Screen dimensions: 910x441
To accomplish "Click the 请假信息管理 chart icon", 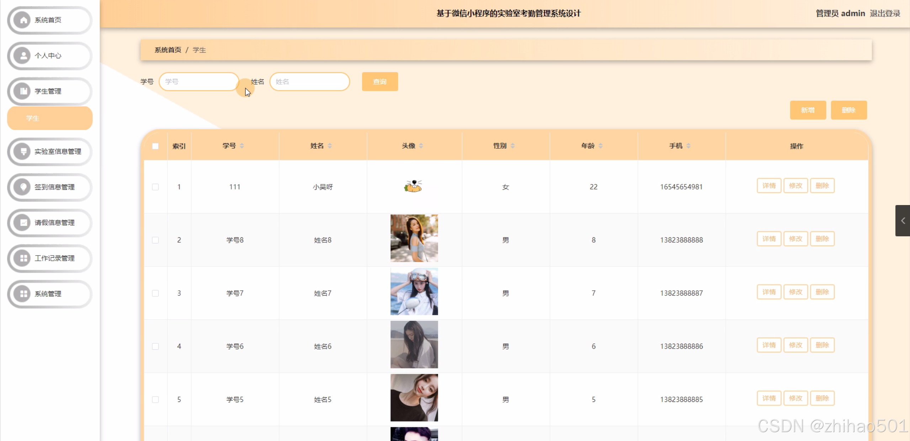I will pyautogui.click(x=23, y=223).
